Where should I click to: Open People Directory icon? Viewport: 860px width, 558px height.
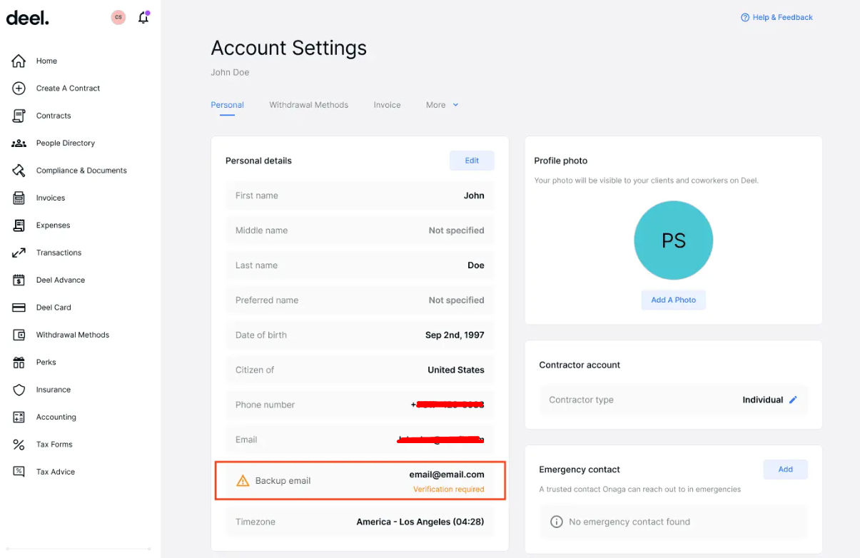point(19,143)
